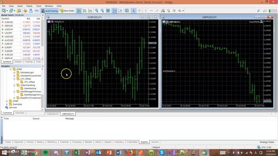
Task: Select the tokentesting script in Navigator
Action: (x=28, y=88)
